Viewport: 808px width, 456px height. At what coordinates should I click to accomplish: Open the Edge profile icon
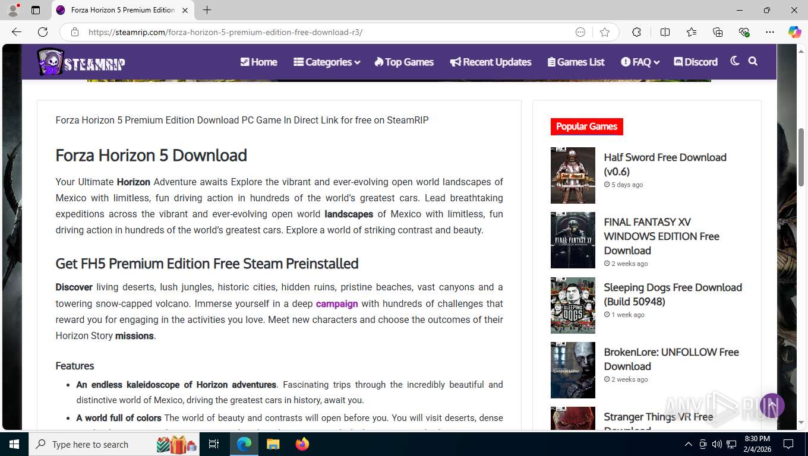(13, 10)
